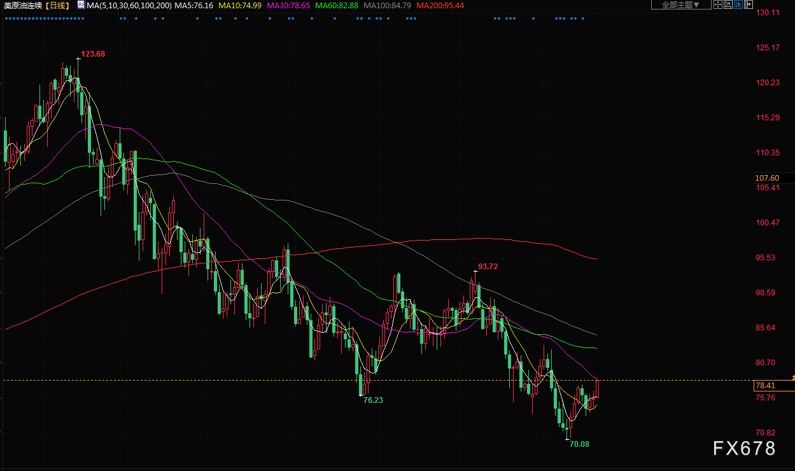Viewport: 795px width, 471px height.
Task: Click the 123.68 high price marker
Action: pos(93,54)
